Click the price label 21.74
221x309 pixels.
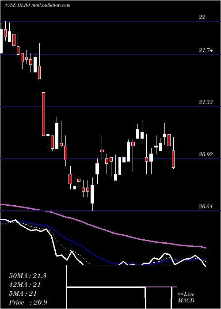(206, 50)
